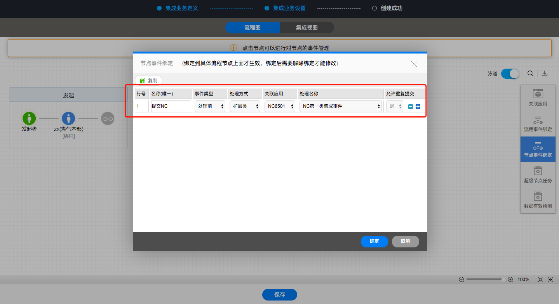Viewport: 559px width, 304px height.
Task: Select 超级节点任务 in right sidebar
Action: [x=538, y=175]
